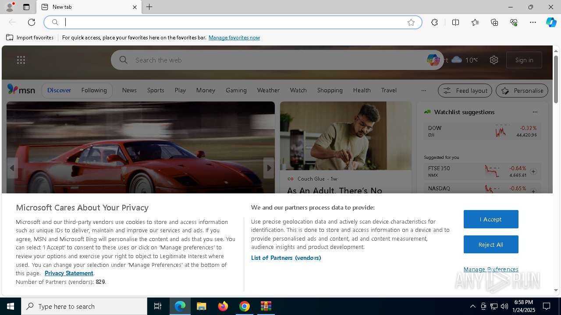Open Task View on taskbar
561x315 pixels.
[x=158, y=306]
